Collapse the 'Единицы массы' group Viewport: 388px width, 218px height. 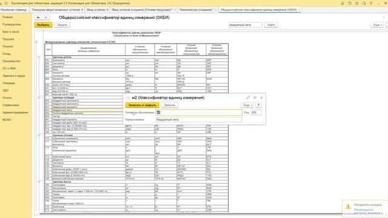point(39,182)
